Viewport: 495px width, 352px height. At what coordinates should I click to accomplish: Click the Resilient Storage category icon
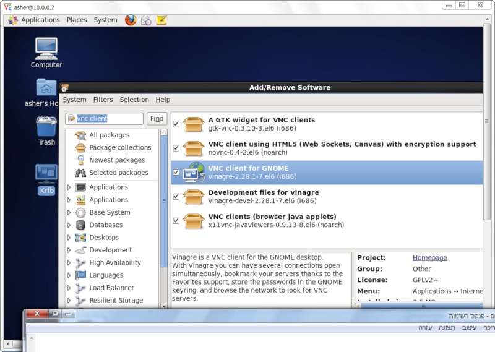[x=81, y=301]
